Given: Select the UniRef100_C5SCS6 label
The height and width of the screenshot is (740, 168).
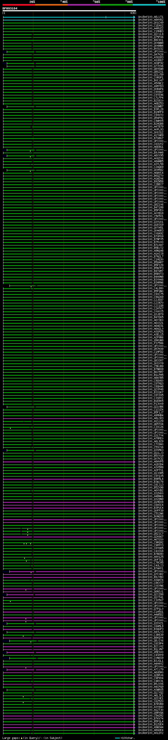Looking at the screenshot, I should pyautogui.click(x=150, y=447).
